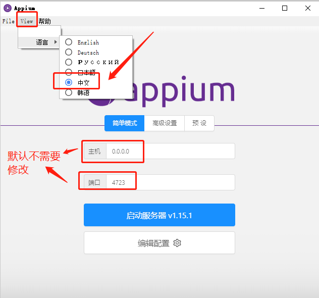Image resolution: width=319 pixels, height=298 pixels.
Task: Click the 编辑配置 button
Action: pyautogui.click(x=159, y=243)
